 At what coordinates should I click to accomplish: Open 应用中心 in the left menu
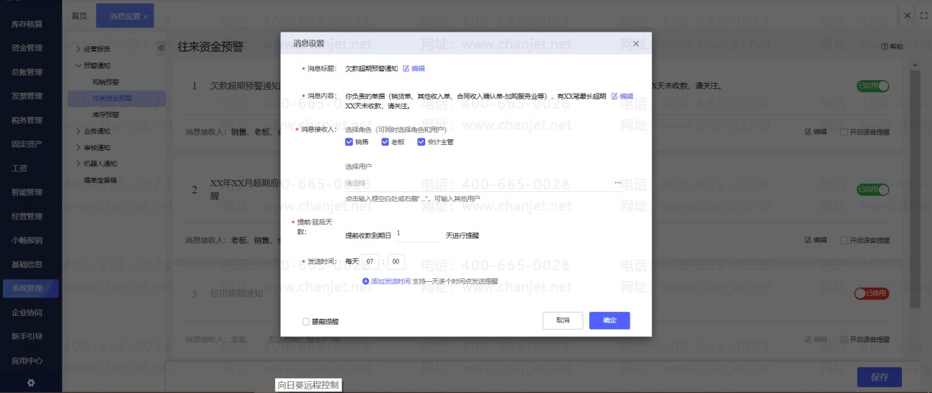click(x=26, y=361)
